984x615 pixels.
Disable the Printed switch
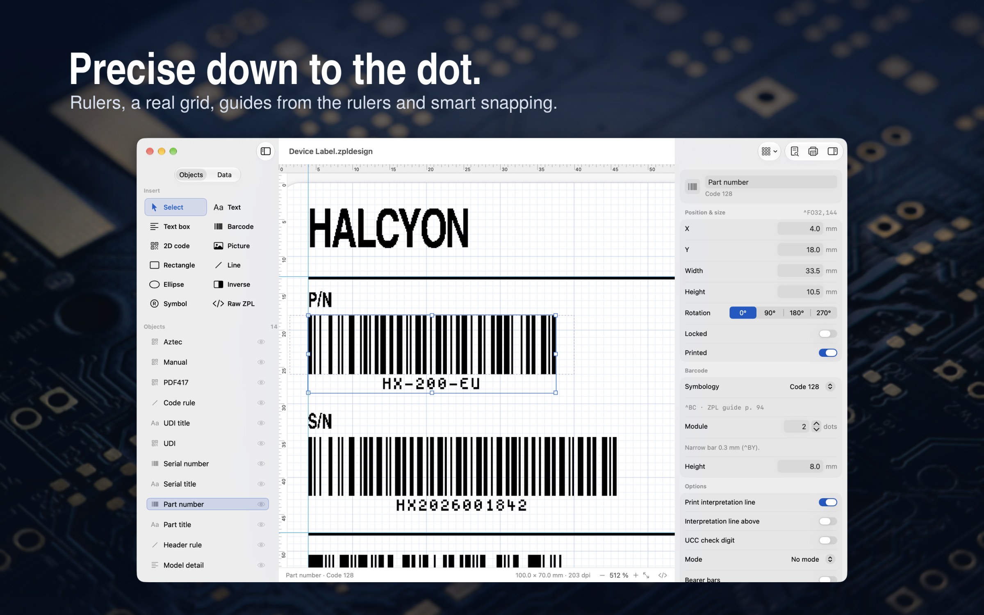tap(828, 353)
